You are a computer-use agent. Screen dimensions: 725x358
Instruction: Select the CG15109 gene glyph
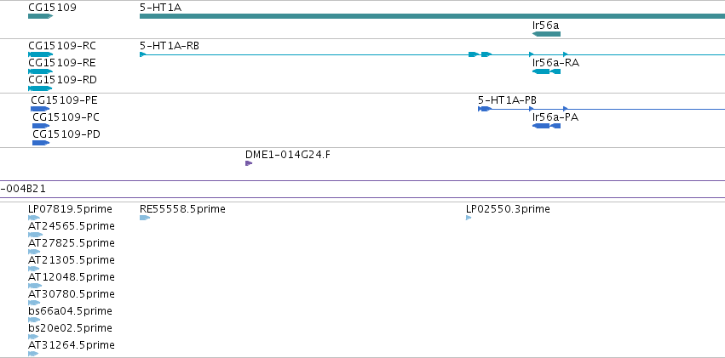41,16
